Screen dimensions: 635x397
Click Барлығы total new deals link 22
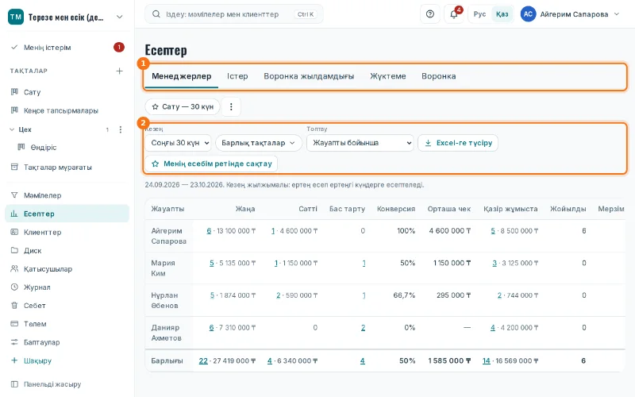click(x=203, y=361)
